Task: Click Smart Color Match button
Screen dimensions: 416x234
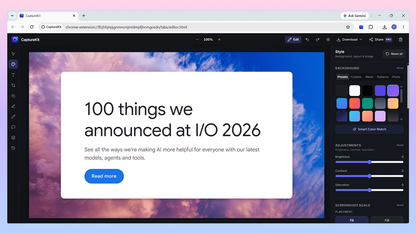Action: (x=369, y=129)
